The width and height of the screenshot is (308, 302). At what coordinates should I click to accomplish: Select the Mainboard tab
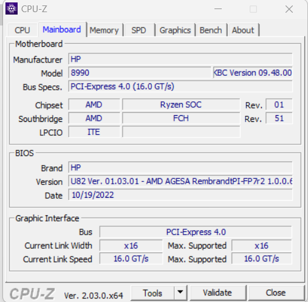62,30
